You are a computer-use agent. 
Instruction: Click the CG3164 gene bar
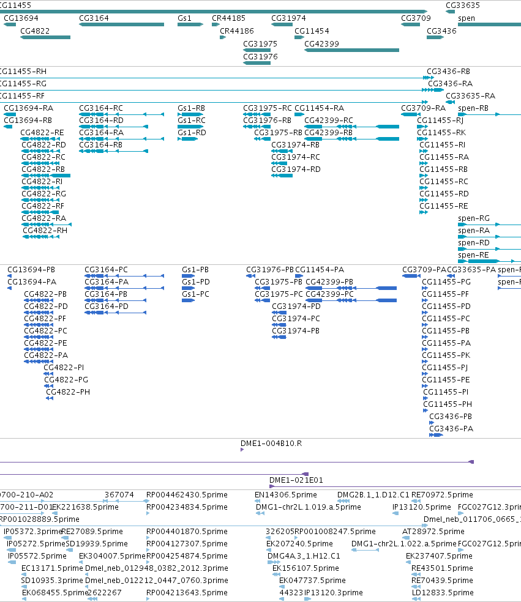tap(121, 24)
